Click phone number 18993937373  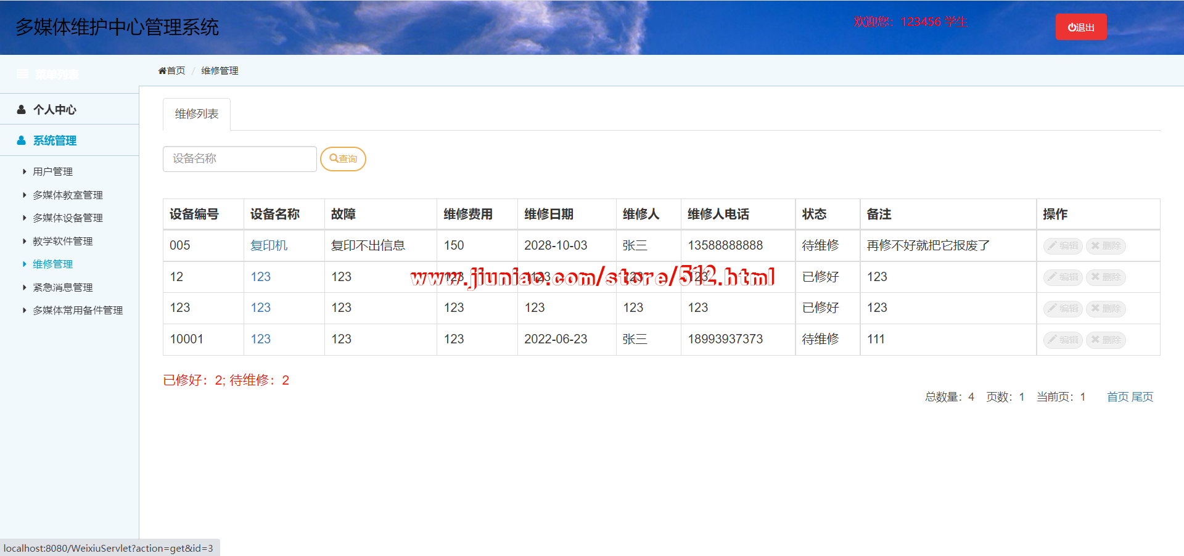[725, 339]
